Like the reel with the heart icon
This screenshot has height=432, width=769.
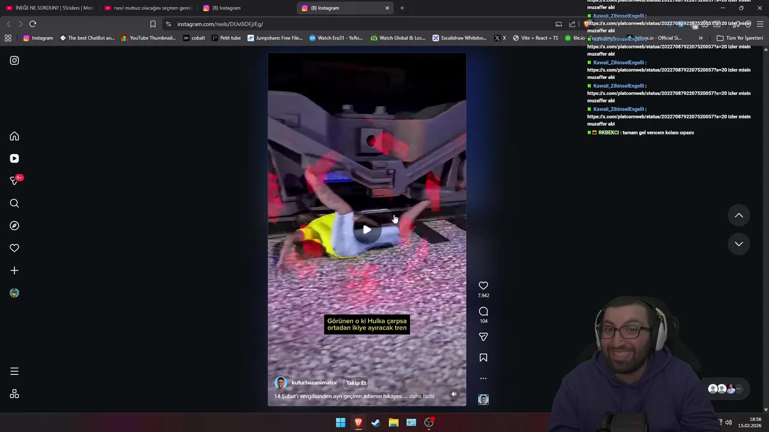click(483, 286)
